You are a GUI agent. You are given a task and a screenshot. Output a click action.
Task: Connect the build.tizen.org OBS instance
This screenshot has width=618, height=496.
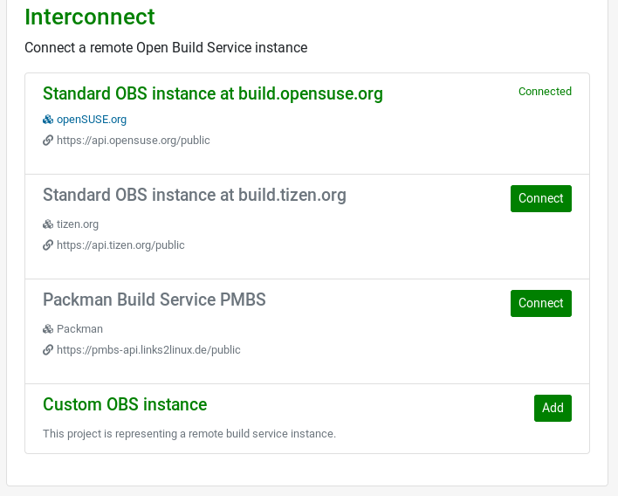click(540, 198)
